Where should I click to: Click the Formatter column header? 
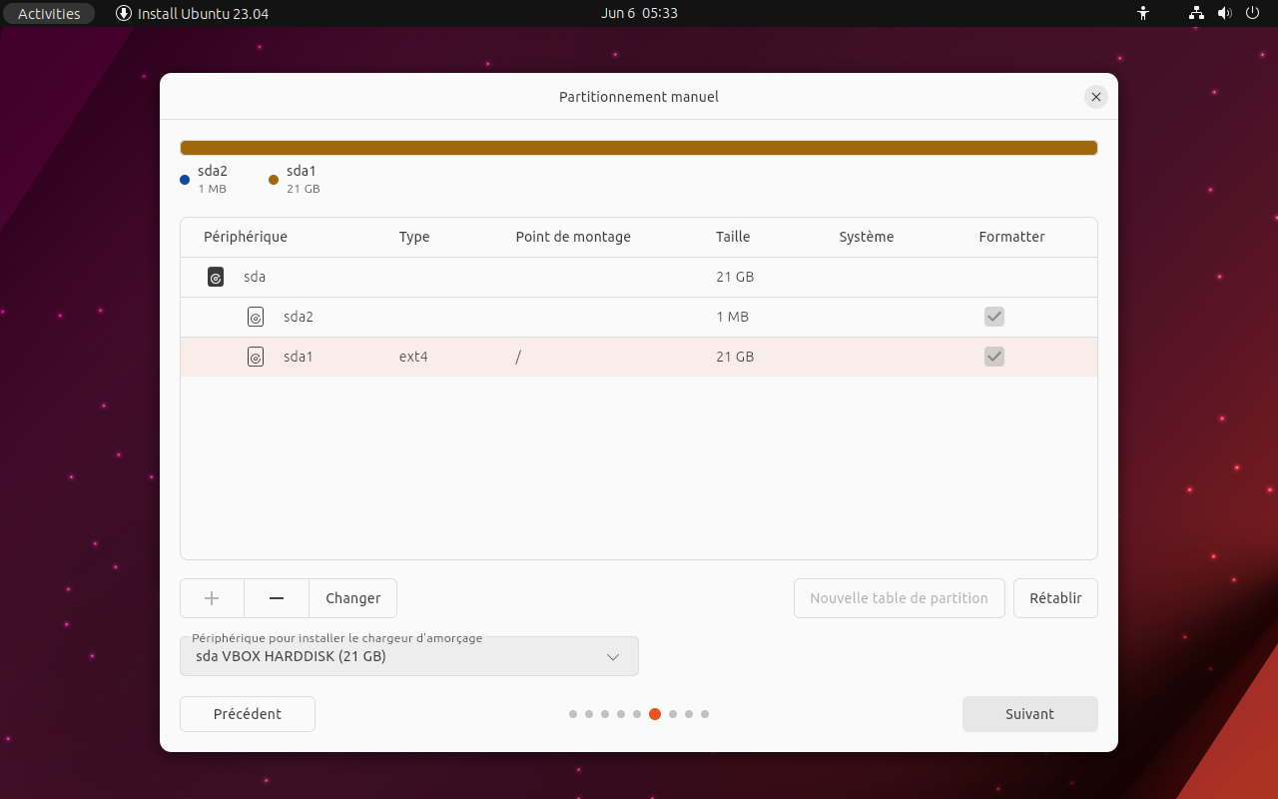coord(1012,237)
